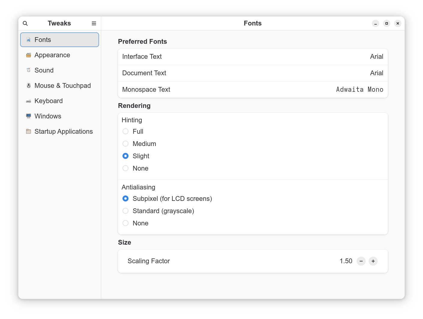Go to Startup Applications section
The height and width of the screenshot is (319, 423).
[x=63, y=132]
